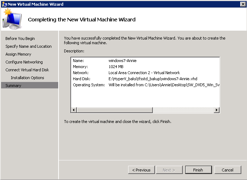The width and height of the screenshot is (247, 180).
Task: Select Installation Options in the sidebar
Action: tap(27, 78)
